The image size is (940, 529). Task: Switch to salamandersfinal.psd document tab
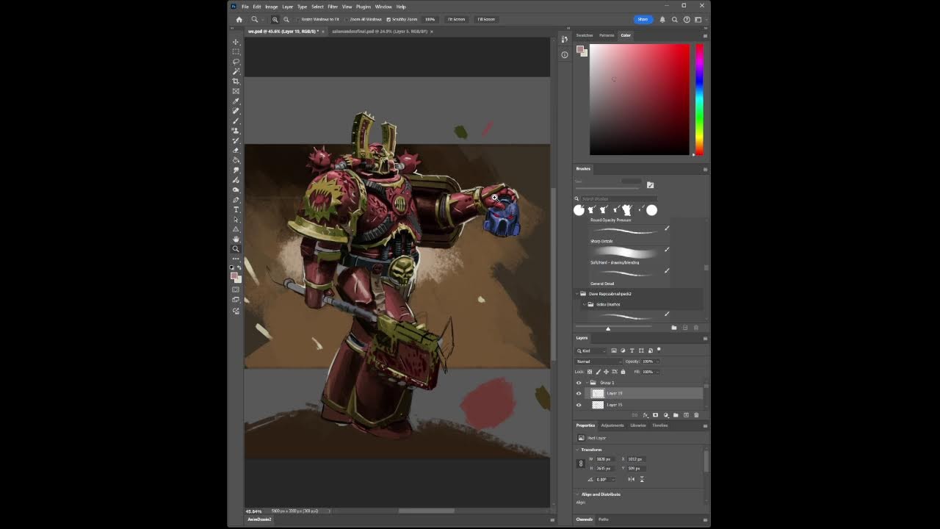pyautogui.click(x=379, y=32)
